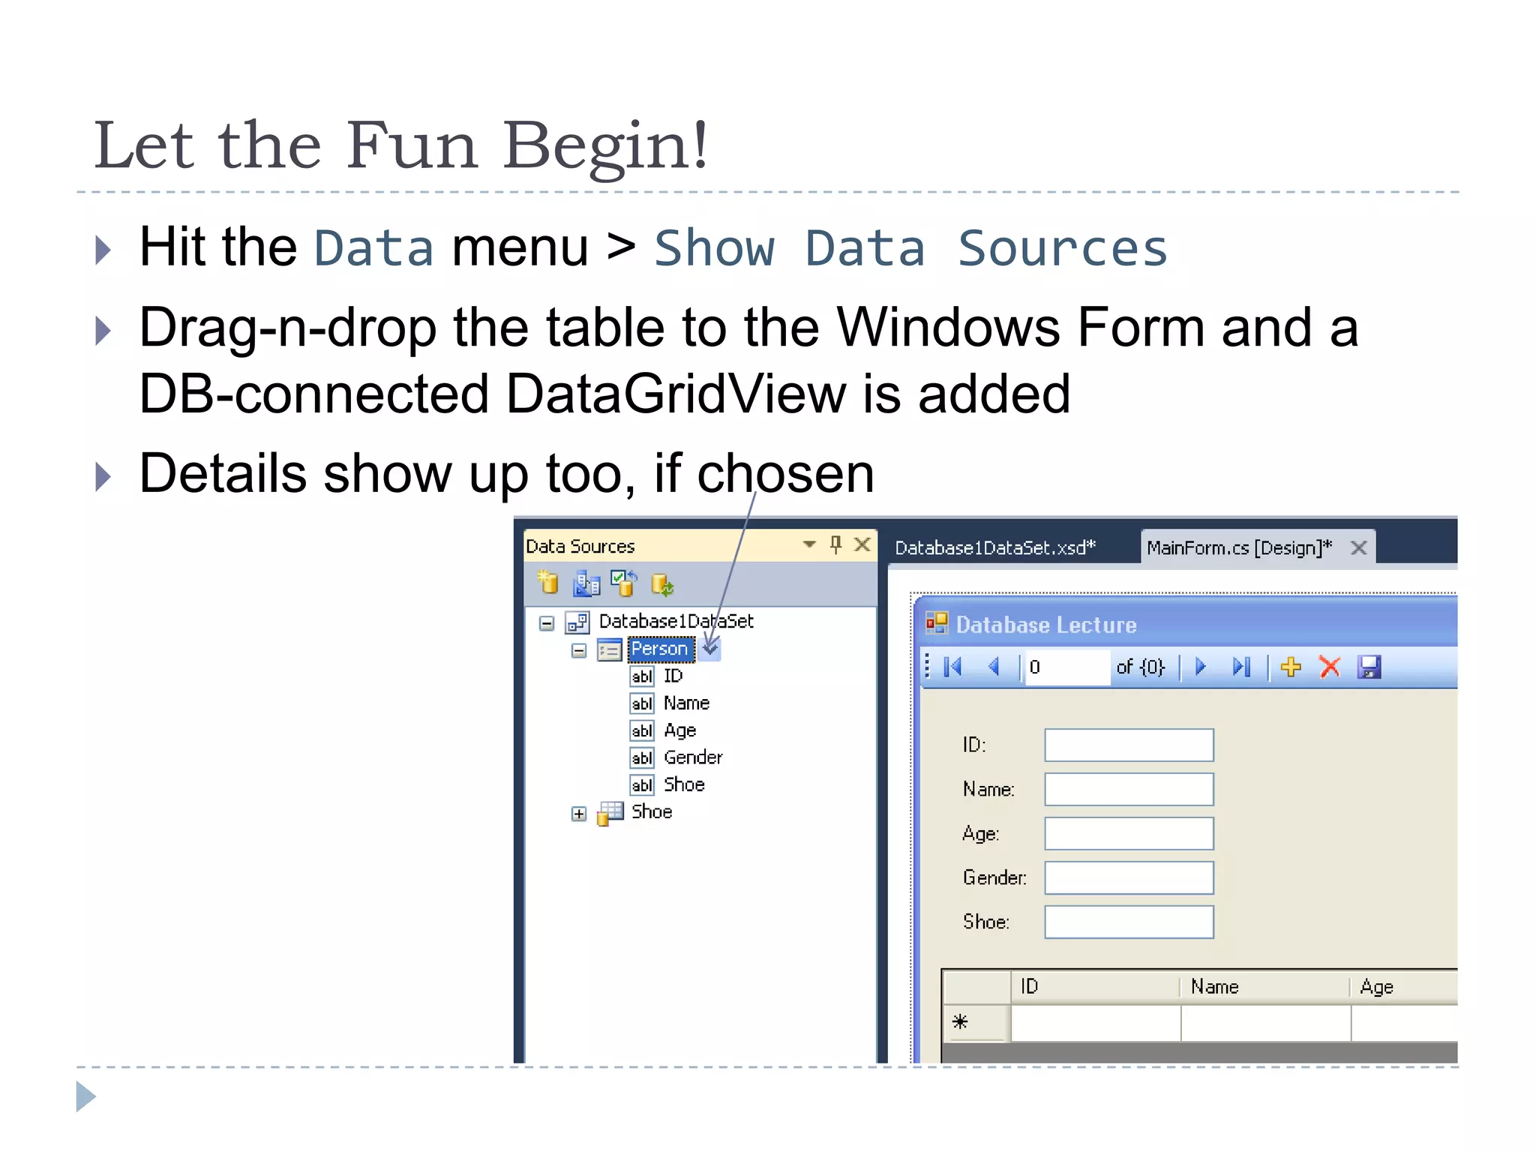Click Move Previous navigator button
Image resolution: width=1536 pixels, height=1152 pixels.
(x=994, y=667)
